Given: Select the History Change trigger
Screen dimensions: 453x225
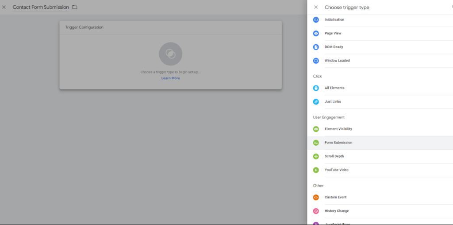Looking at the screenshot, I should [x=380, y=211].
